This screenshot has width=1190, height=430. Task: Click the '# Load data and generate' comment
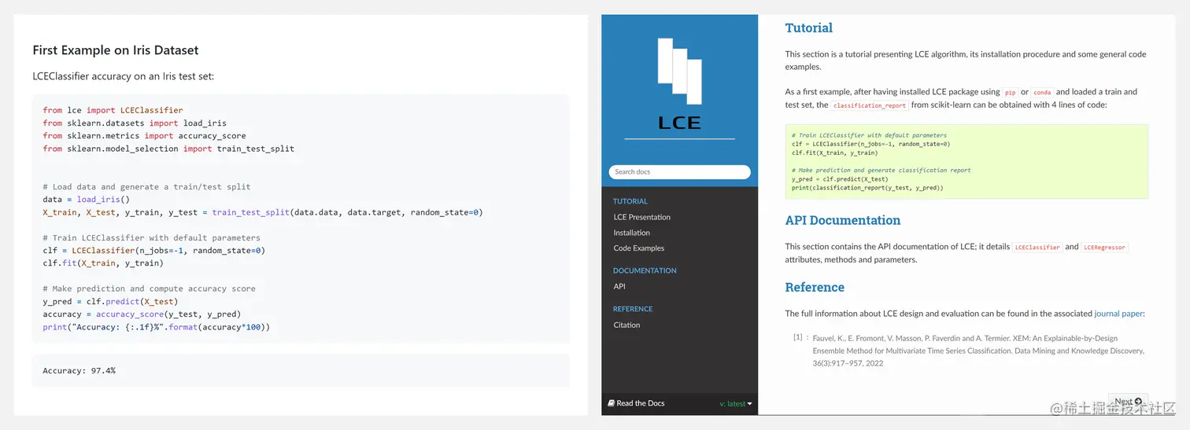point(146,187)
